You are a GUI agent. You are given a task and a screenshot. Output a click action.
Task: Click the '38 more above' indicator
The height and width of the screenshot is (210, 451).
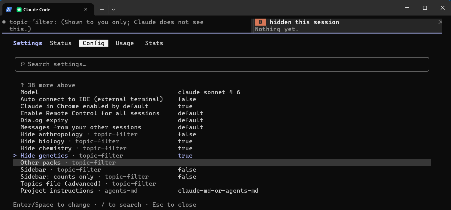point(48,85)
